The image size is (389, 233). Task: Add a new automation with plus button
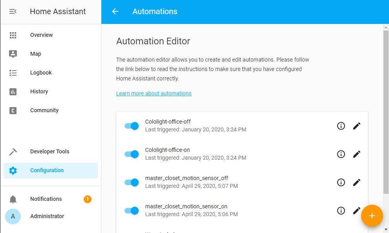[372, 216]
